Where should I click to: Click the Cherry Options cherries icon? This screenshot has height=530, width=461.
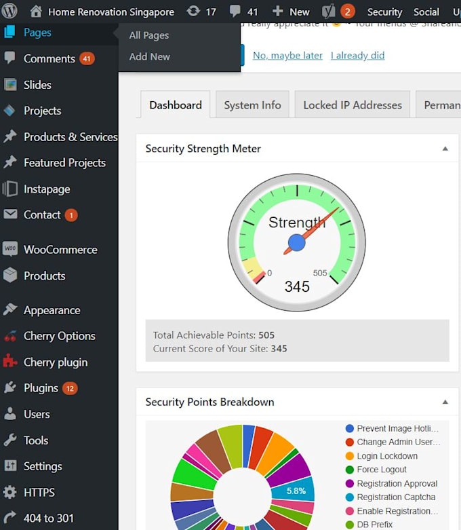click(x=9, y=336)
